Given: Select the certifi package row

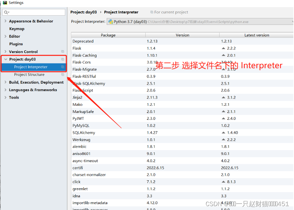Looking at the screenshot, I should [x=182, y=168].
